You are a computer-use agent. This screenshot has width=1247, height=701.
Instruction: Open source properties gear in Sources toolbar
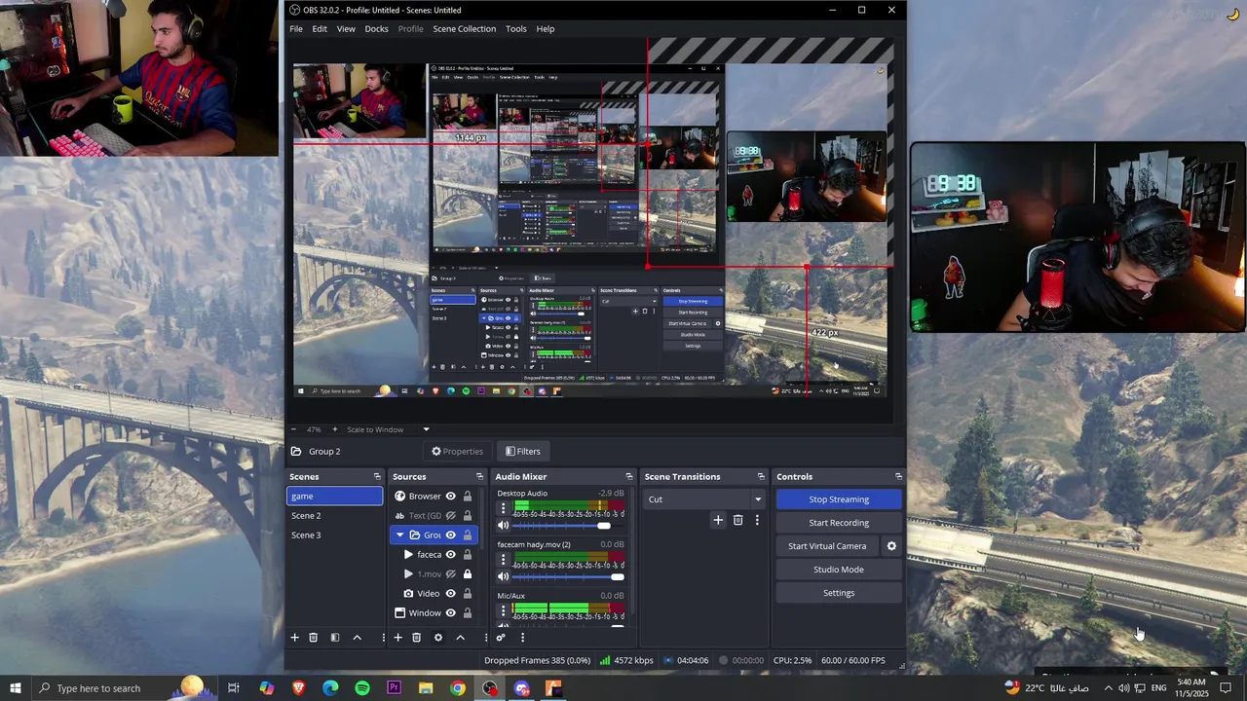pos(437,638)
